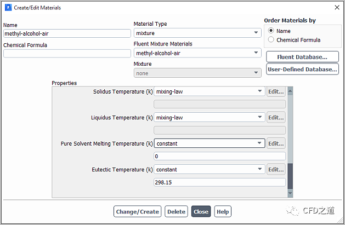Screen dimensions: 345x225
Task: Open Solidus Temperature method dropdown
Action: (209, 91)
